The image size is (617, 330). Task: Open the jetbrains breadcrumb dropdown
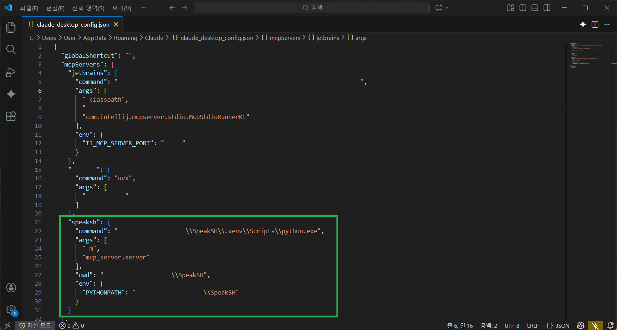(323, 38)
